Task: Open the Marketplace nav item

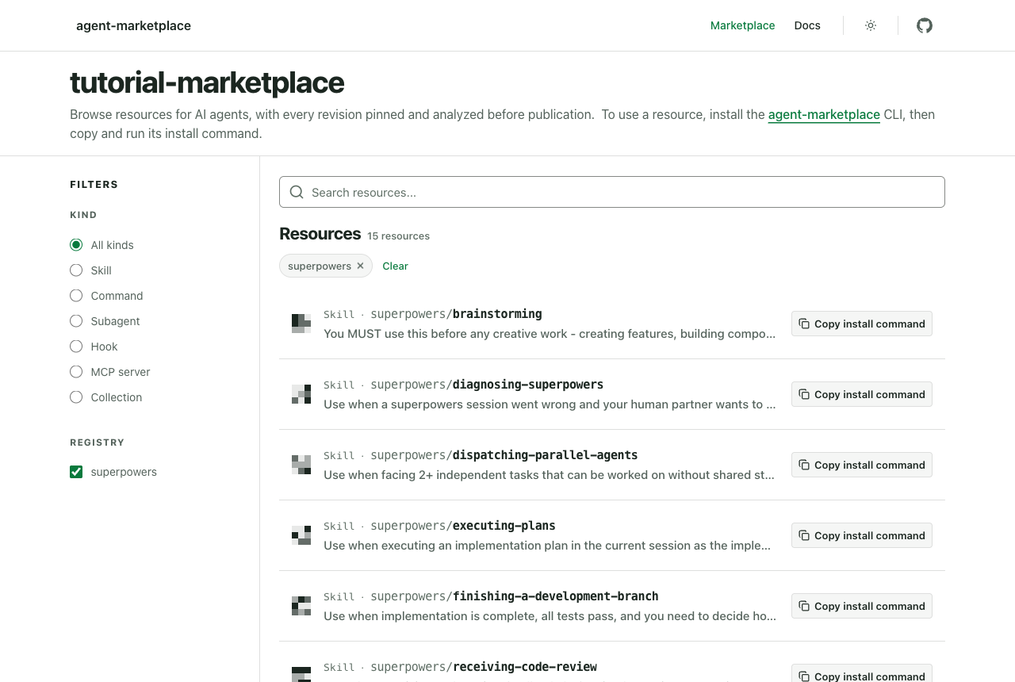Action: pos(743,25)
